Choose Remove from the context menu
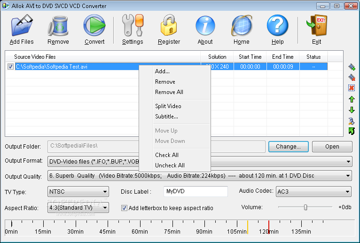The height and width of the screenshot is (243, 360). click(x=175, y=82)
